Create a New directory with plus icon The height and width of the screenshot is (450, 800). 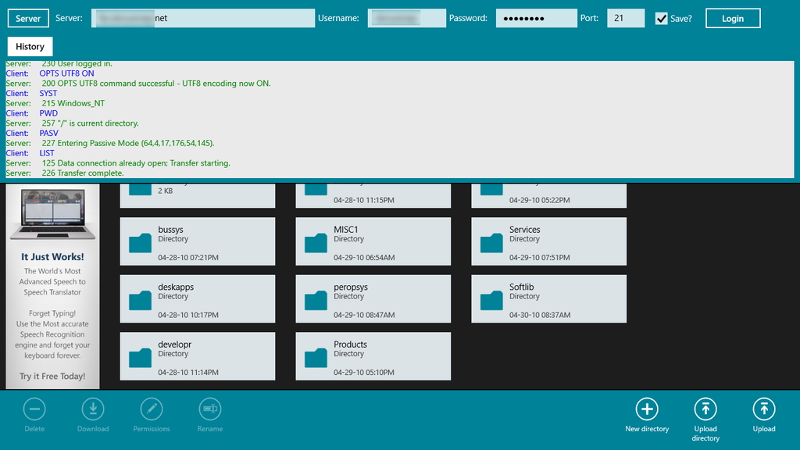click(647, 409)
